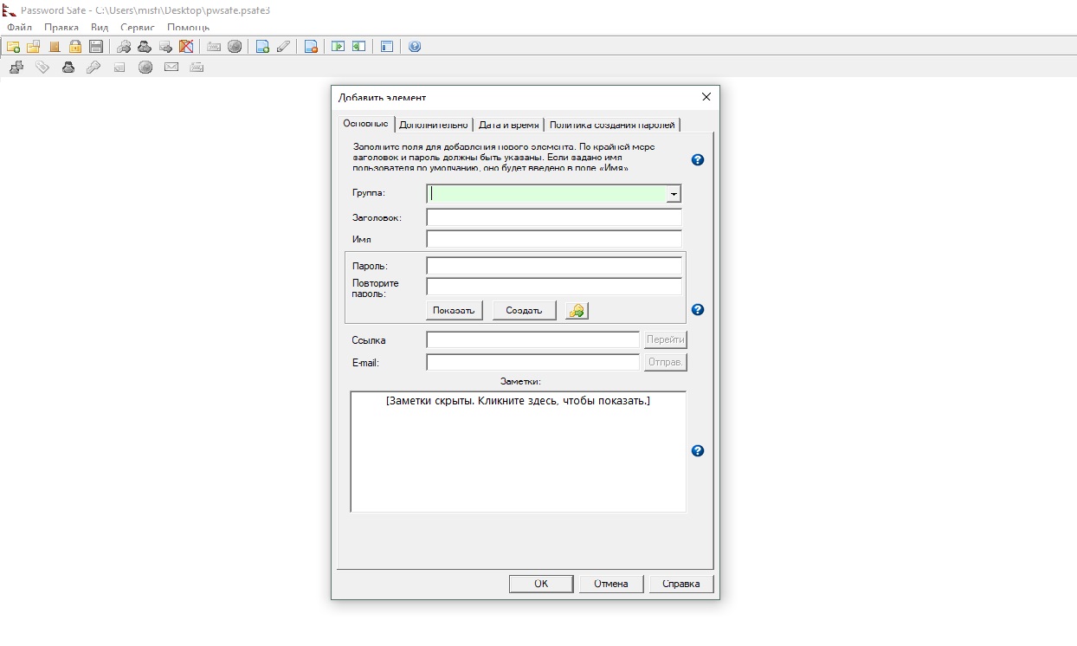Click the Add entry icon with green plus

262,47
